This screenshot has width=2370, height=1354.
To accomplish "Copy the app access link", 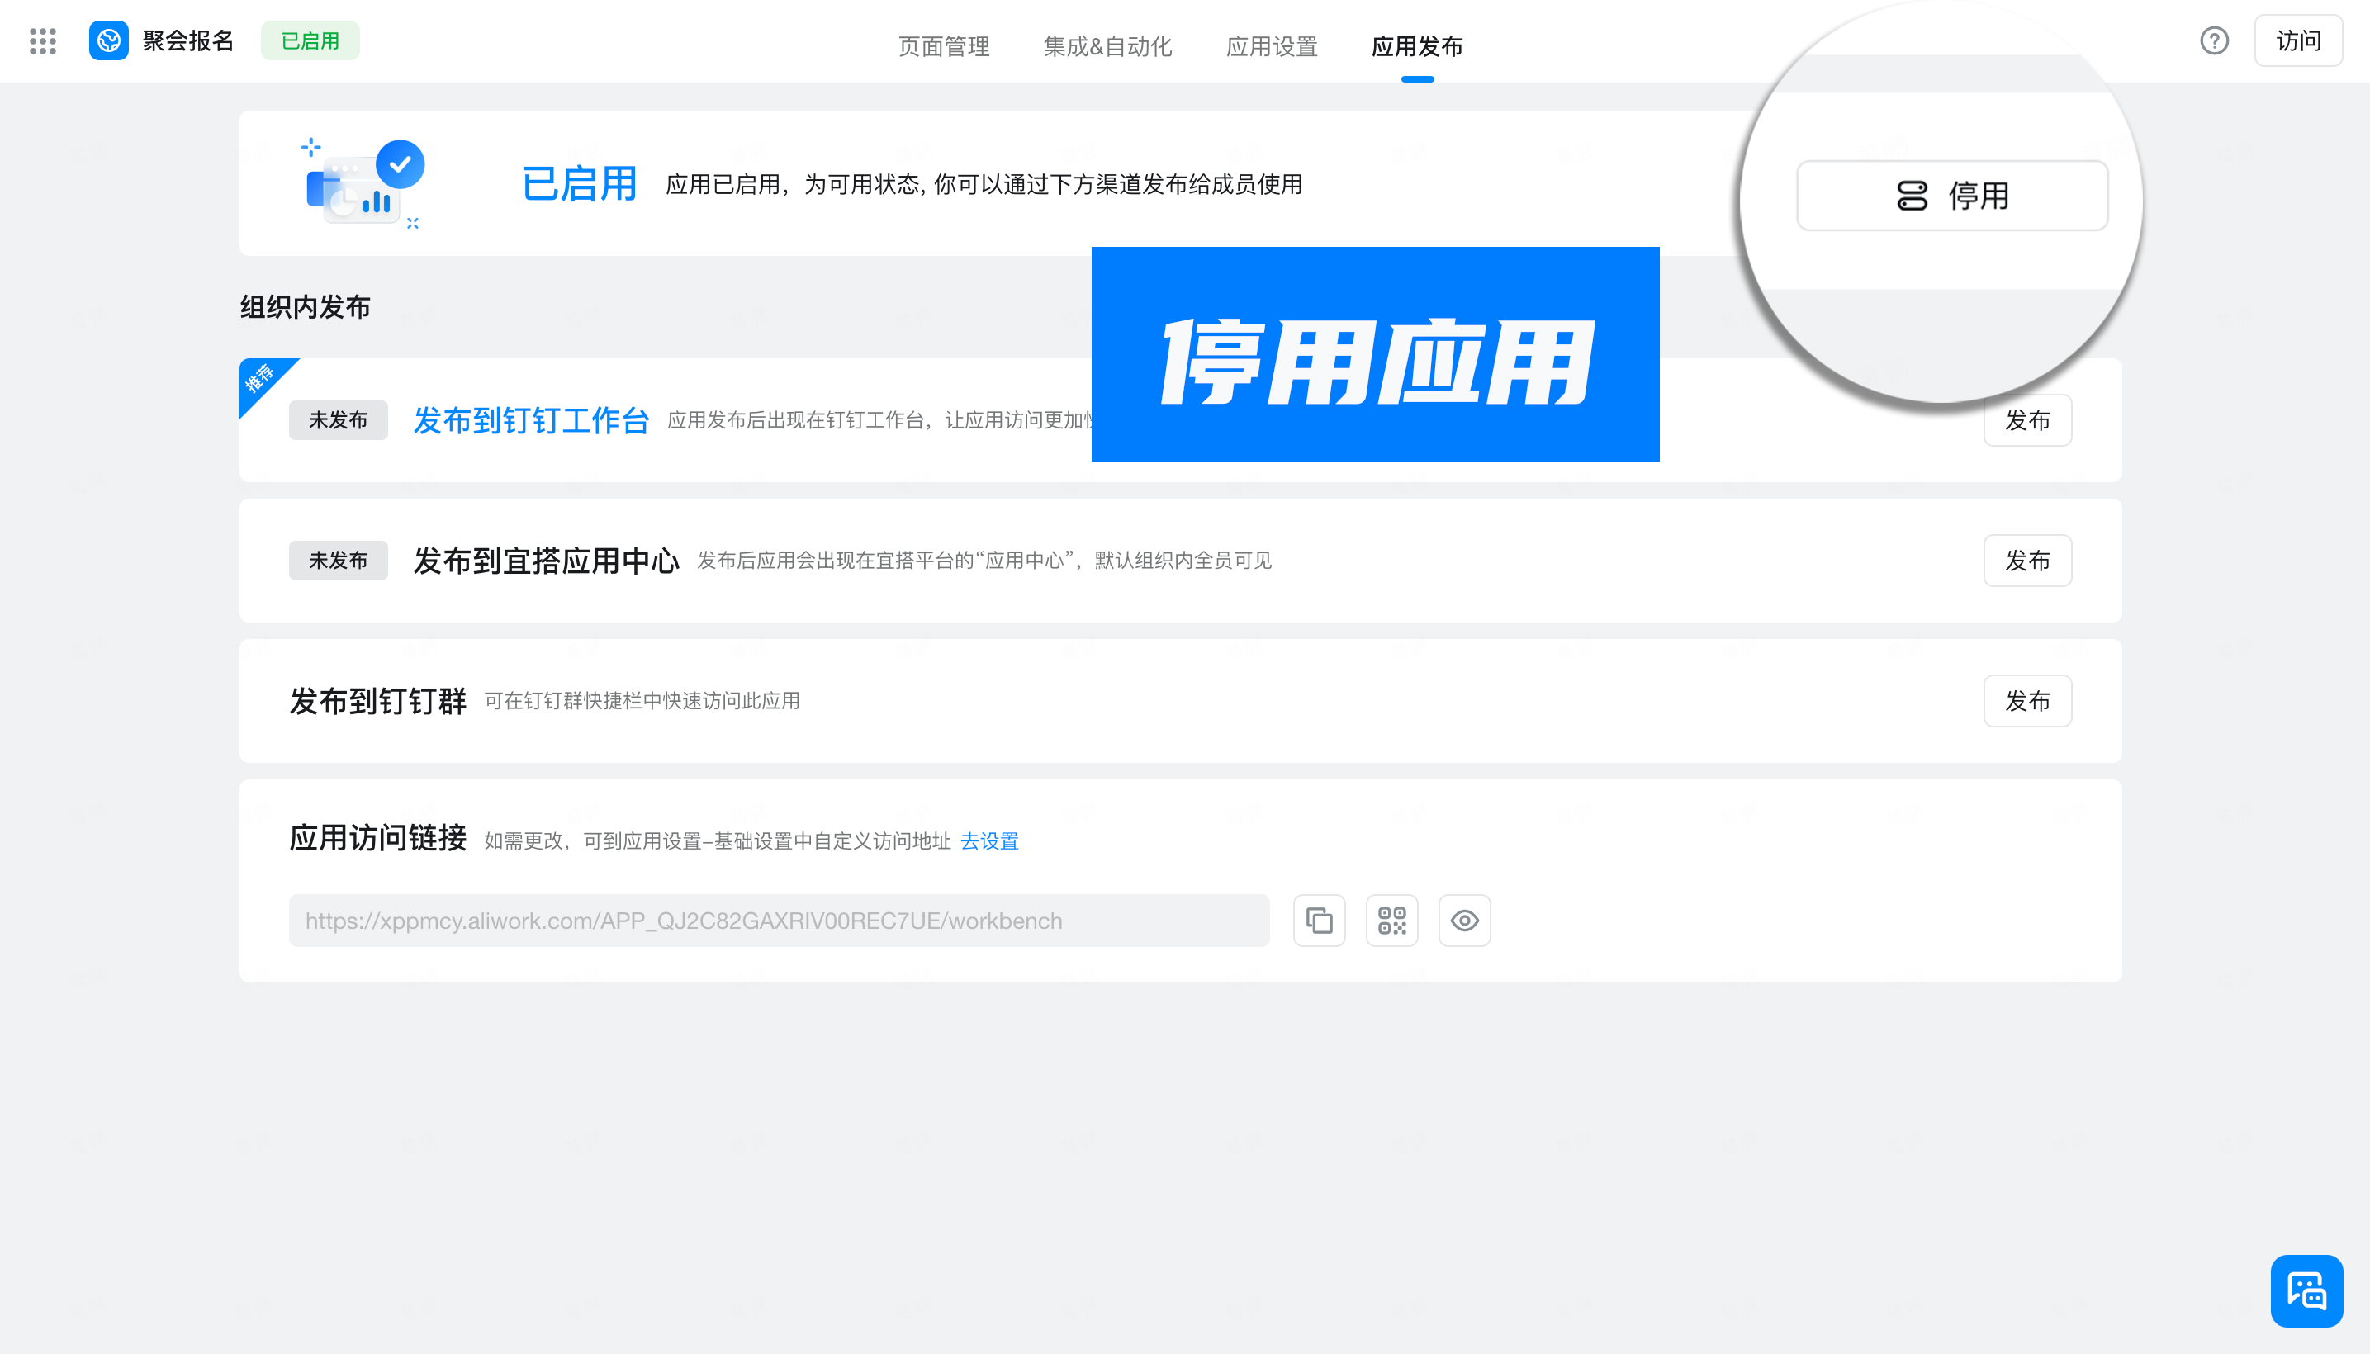I will point(1319,921).
